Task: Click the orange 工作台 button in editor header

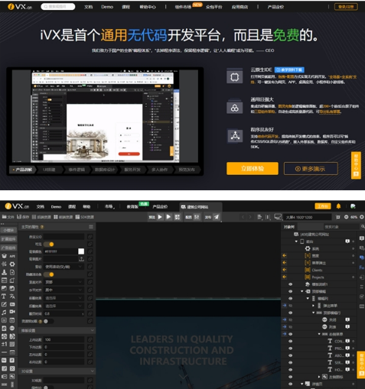Action: tap(323, 206)
